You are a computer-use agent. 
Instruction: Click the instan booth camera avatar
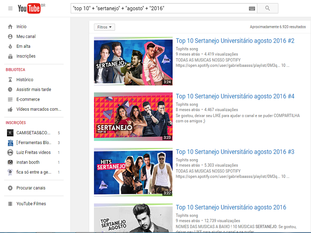click(x=10, y=162)
